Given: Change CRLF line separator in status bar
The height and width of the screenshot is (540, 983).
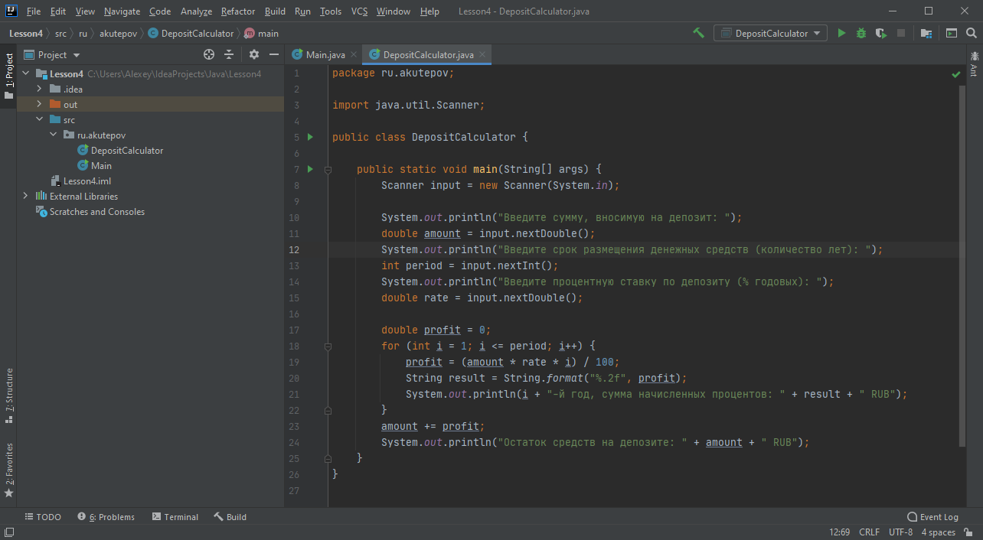Looking at the screenshot, I should click(870, 532).
